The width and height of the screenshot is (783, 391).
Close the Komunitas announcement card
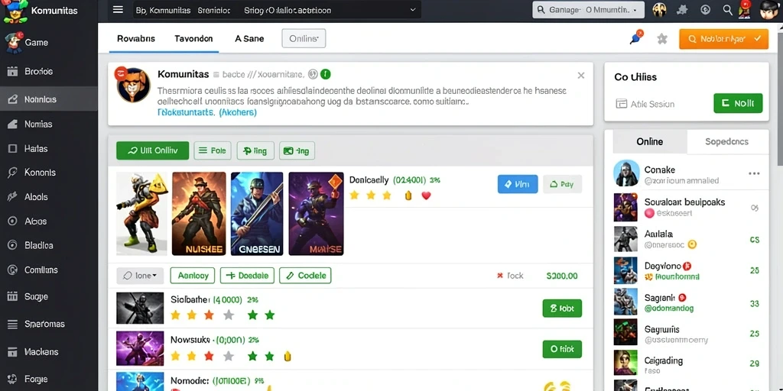(x=581, y=76)
